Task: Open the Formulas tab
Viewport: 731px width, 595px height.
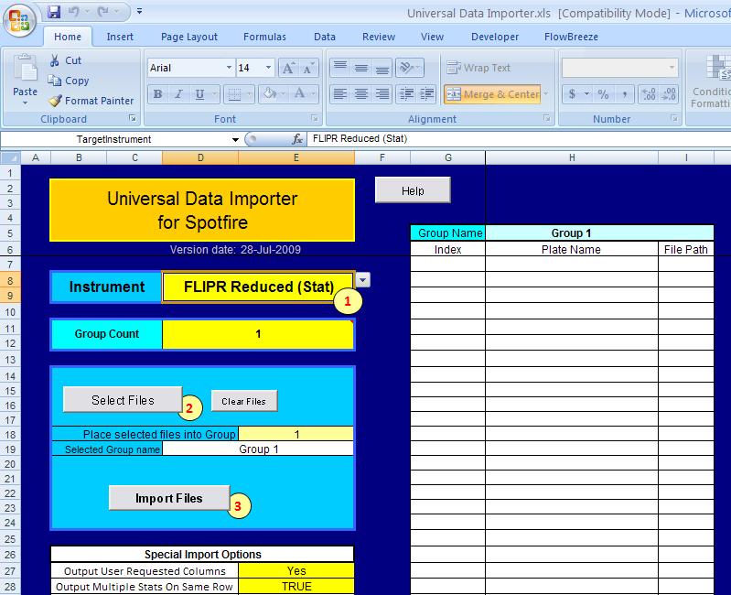Action: pyautogui.click(x=264, y=37)
